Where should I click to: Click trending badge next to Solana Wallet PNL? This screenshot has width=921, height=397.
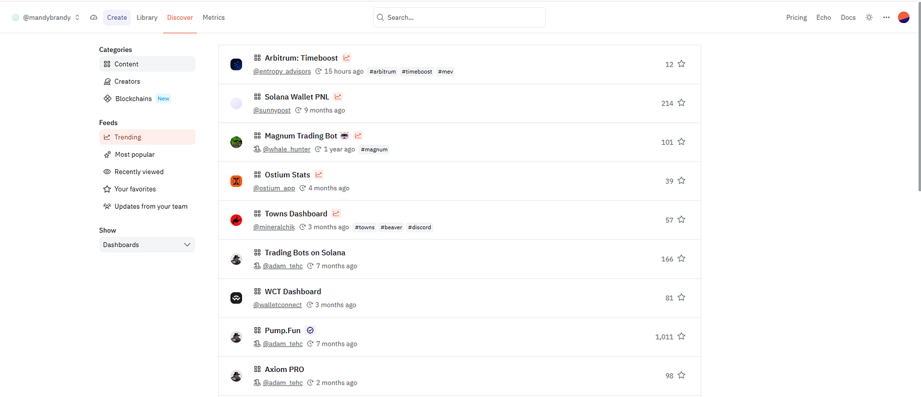point(338,97)
